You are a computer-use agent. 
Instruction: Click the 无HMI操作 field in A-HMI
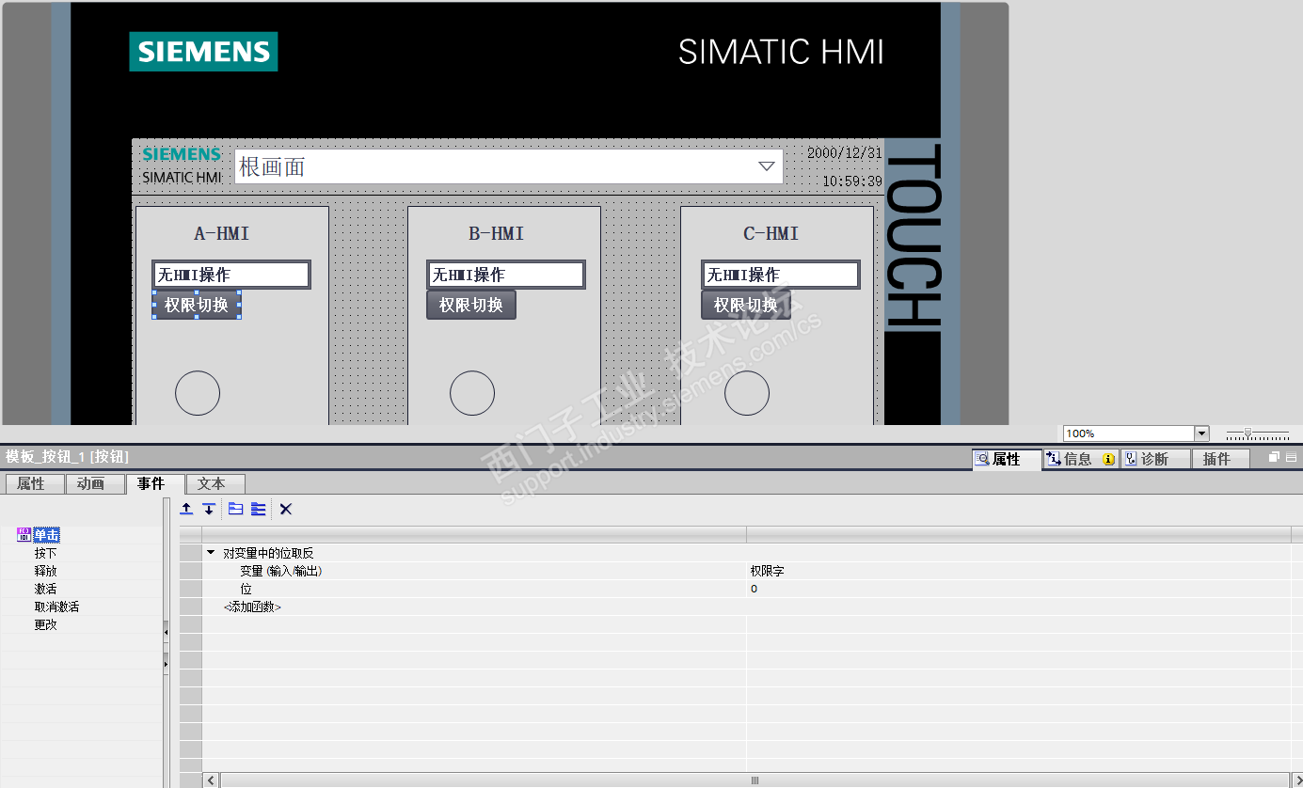pos(231,275)
